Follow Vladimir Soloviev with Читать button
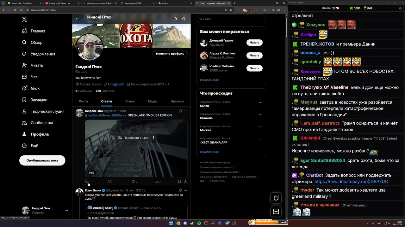The image size is (405, 227). coord(254,68)
